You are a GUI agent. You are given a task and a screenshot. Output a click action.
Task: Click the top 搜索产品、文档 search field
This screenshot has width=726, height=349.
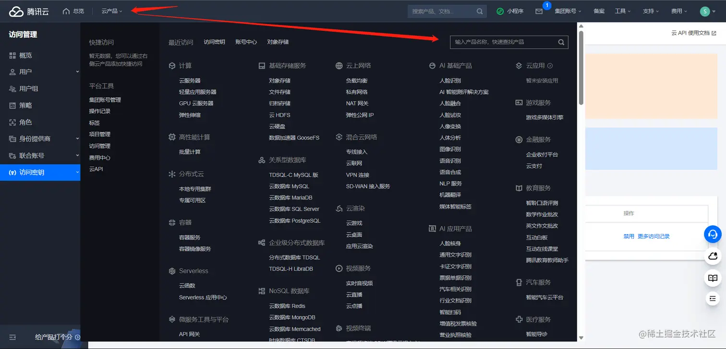click(447, 11)
